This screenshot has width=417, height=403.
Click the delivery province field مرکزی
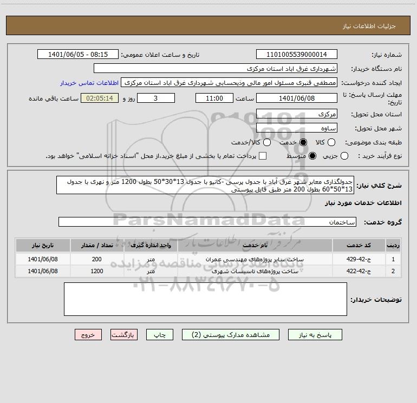pyautogui.click(x=297, y=114)
